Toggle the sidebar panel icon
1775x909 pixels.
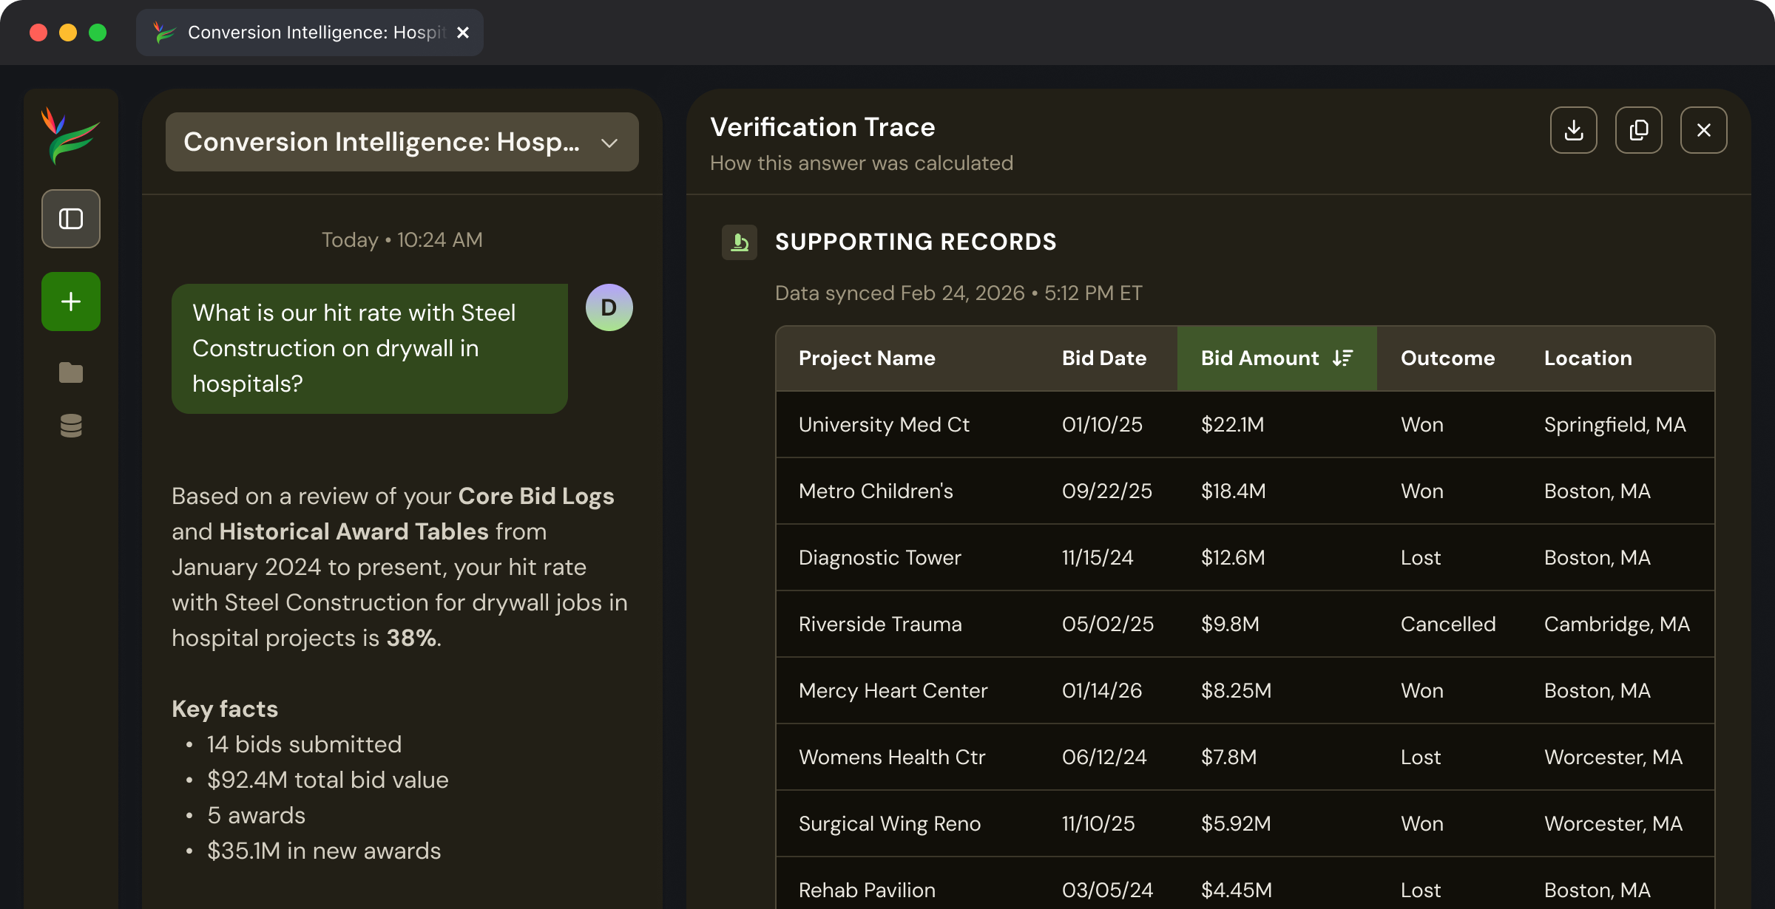pyautogui.click(x=71, y=219)
